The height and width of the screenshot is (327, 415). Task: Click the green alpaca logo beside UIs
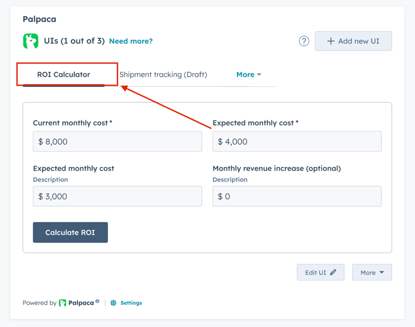click(31, 41)
